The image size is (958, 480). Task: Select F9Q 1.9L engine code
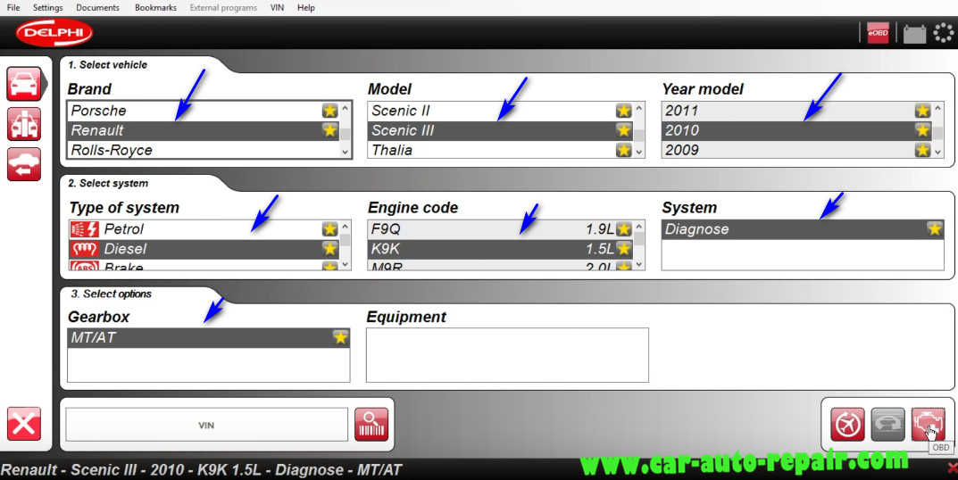pos(500,229)
